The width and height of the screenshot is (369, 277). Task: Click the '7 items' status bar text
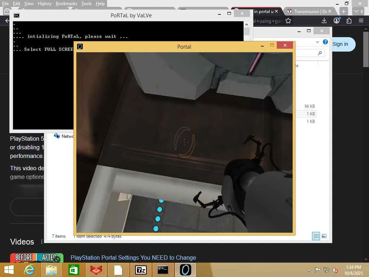pos(59,236)
